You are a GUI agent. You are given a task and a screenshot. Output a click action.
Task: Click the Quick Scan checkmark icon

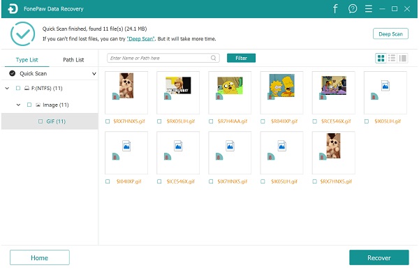tap(13, 73)
